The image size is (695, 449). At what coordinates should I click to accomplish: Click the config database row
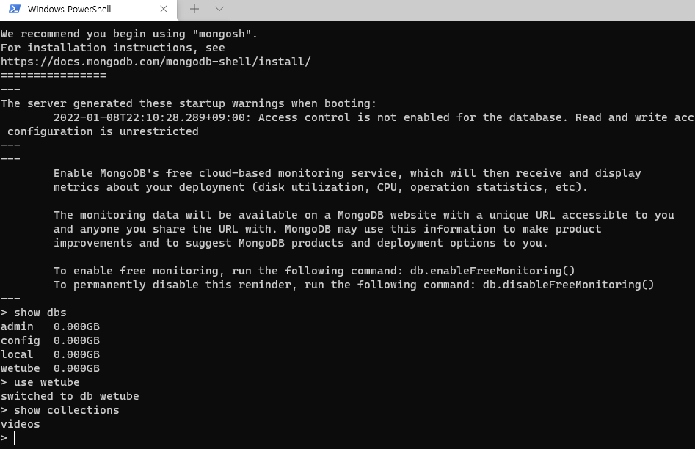coord(50,340)
